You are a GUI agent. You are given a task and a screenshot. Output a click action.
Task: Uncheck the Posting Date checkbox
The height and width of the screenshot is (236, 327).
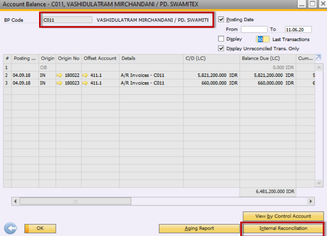221,20
